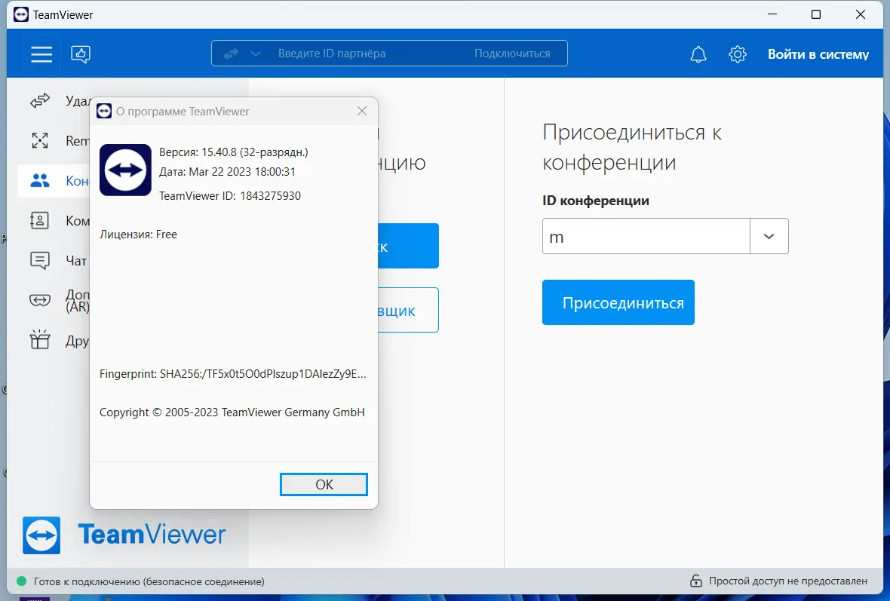Click the feedback icon in the header

81,54
